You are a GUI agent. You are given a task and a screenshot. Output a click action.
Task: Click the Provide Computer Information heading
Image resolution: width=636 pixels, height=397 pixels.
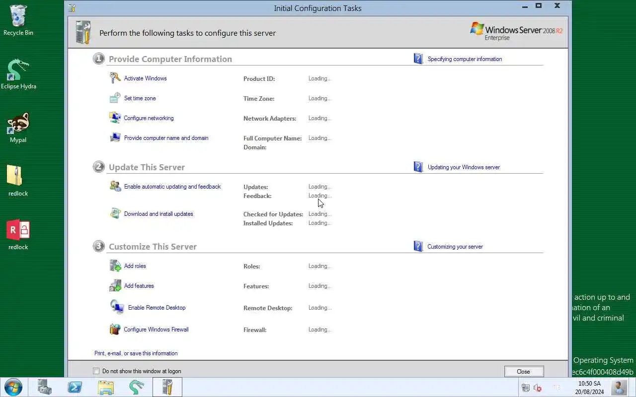(x=170, y=59)
